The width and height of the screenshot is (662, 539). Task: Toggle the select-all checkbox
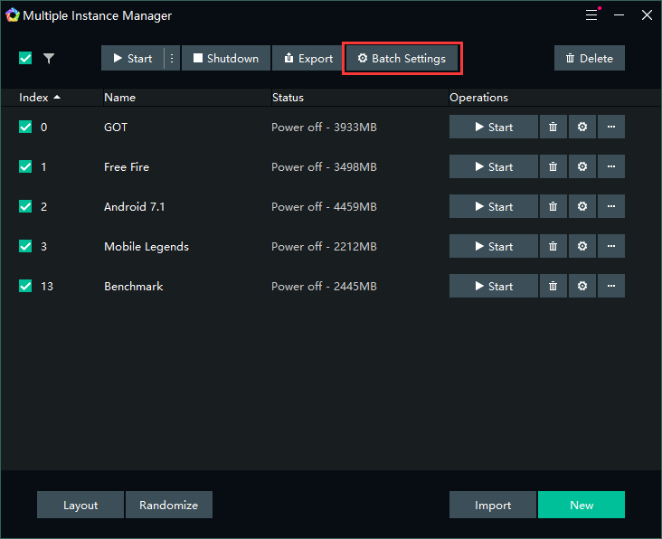tap(25, 59)
